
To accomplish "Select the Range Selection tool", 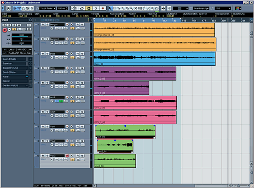I will point(115,8).
